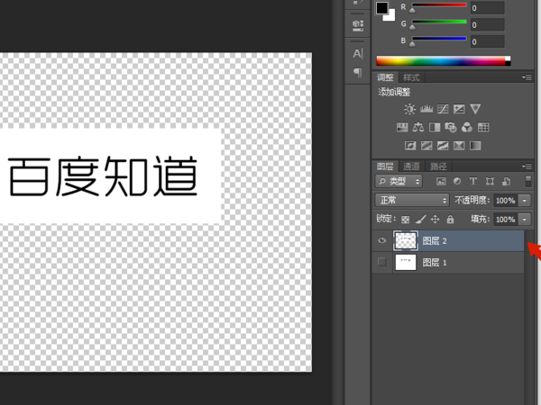Add a Curves adjustment layer icon
541x405 pixels.
[x=443, y=109]
